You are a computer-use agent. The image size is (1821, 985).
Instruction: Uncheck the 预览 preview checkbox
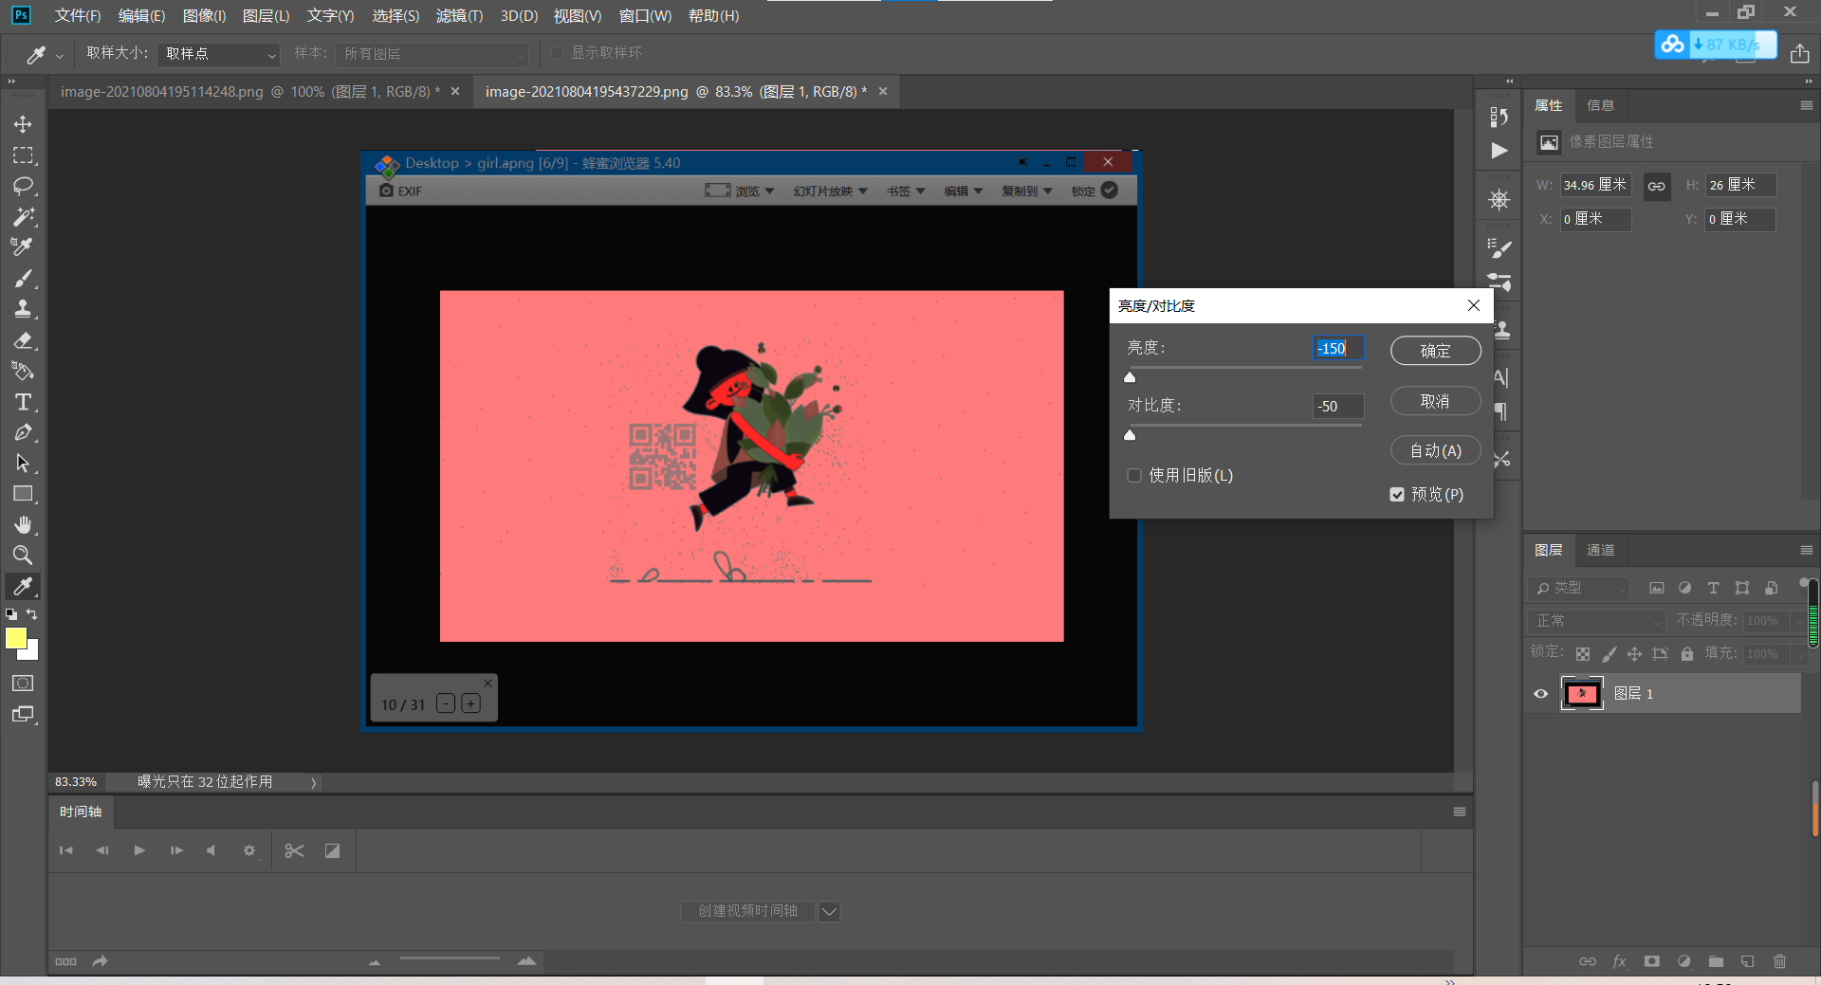coord(1397,495)
